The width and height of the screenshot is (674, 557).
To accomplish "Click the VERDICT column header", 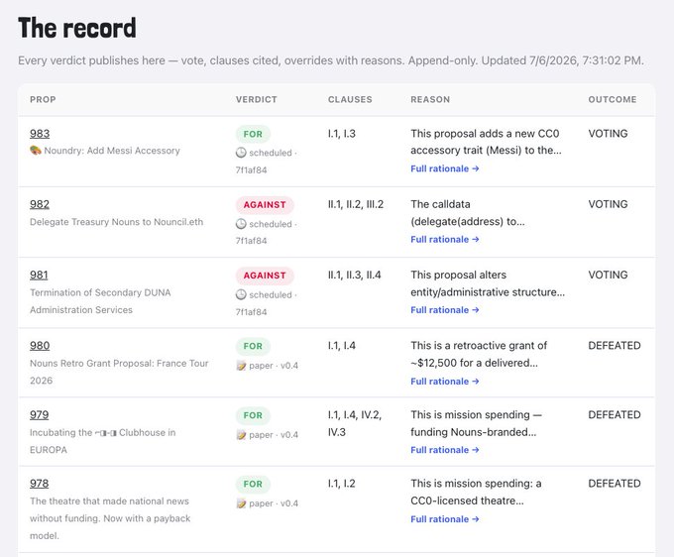I will click(x=256, y=100).
